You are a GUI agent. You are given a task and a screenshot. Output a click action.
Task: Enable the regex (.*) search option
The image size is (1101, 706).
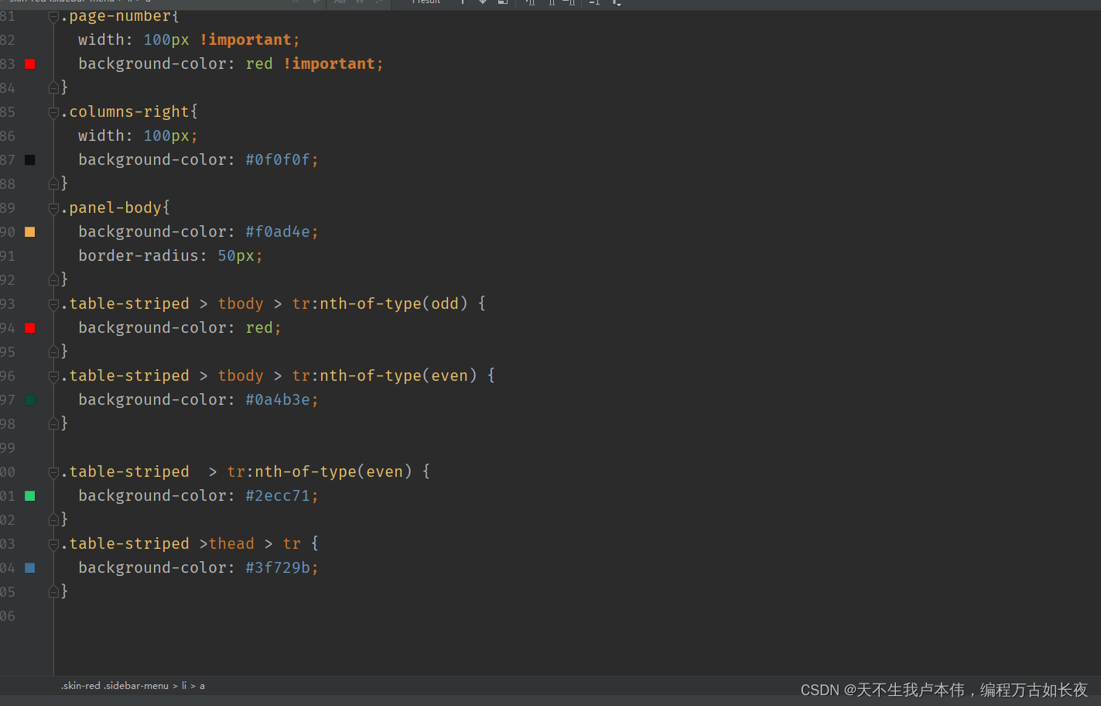[379, 3]
